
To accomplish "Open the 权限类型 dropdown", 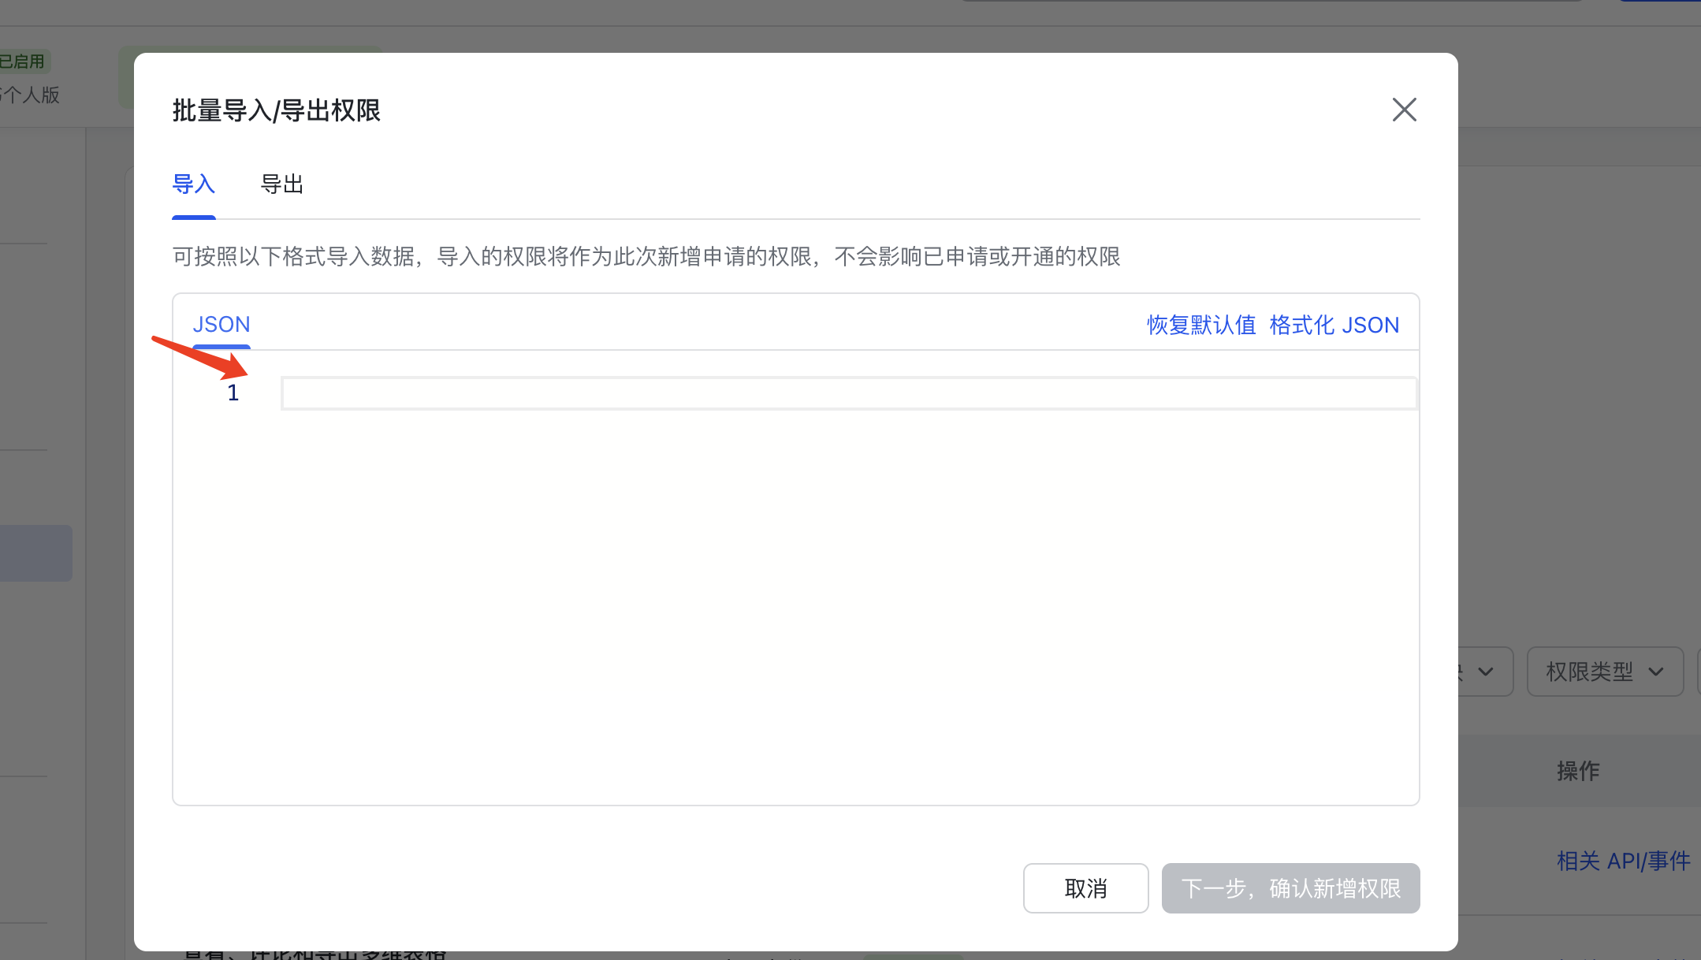I will click(1604, 672).
